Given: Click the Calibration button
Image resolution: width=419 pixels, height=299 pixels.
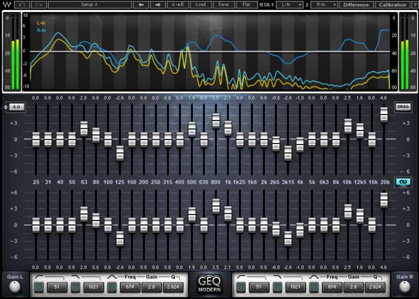Looking at the screenshot, I should coord(392,4).
